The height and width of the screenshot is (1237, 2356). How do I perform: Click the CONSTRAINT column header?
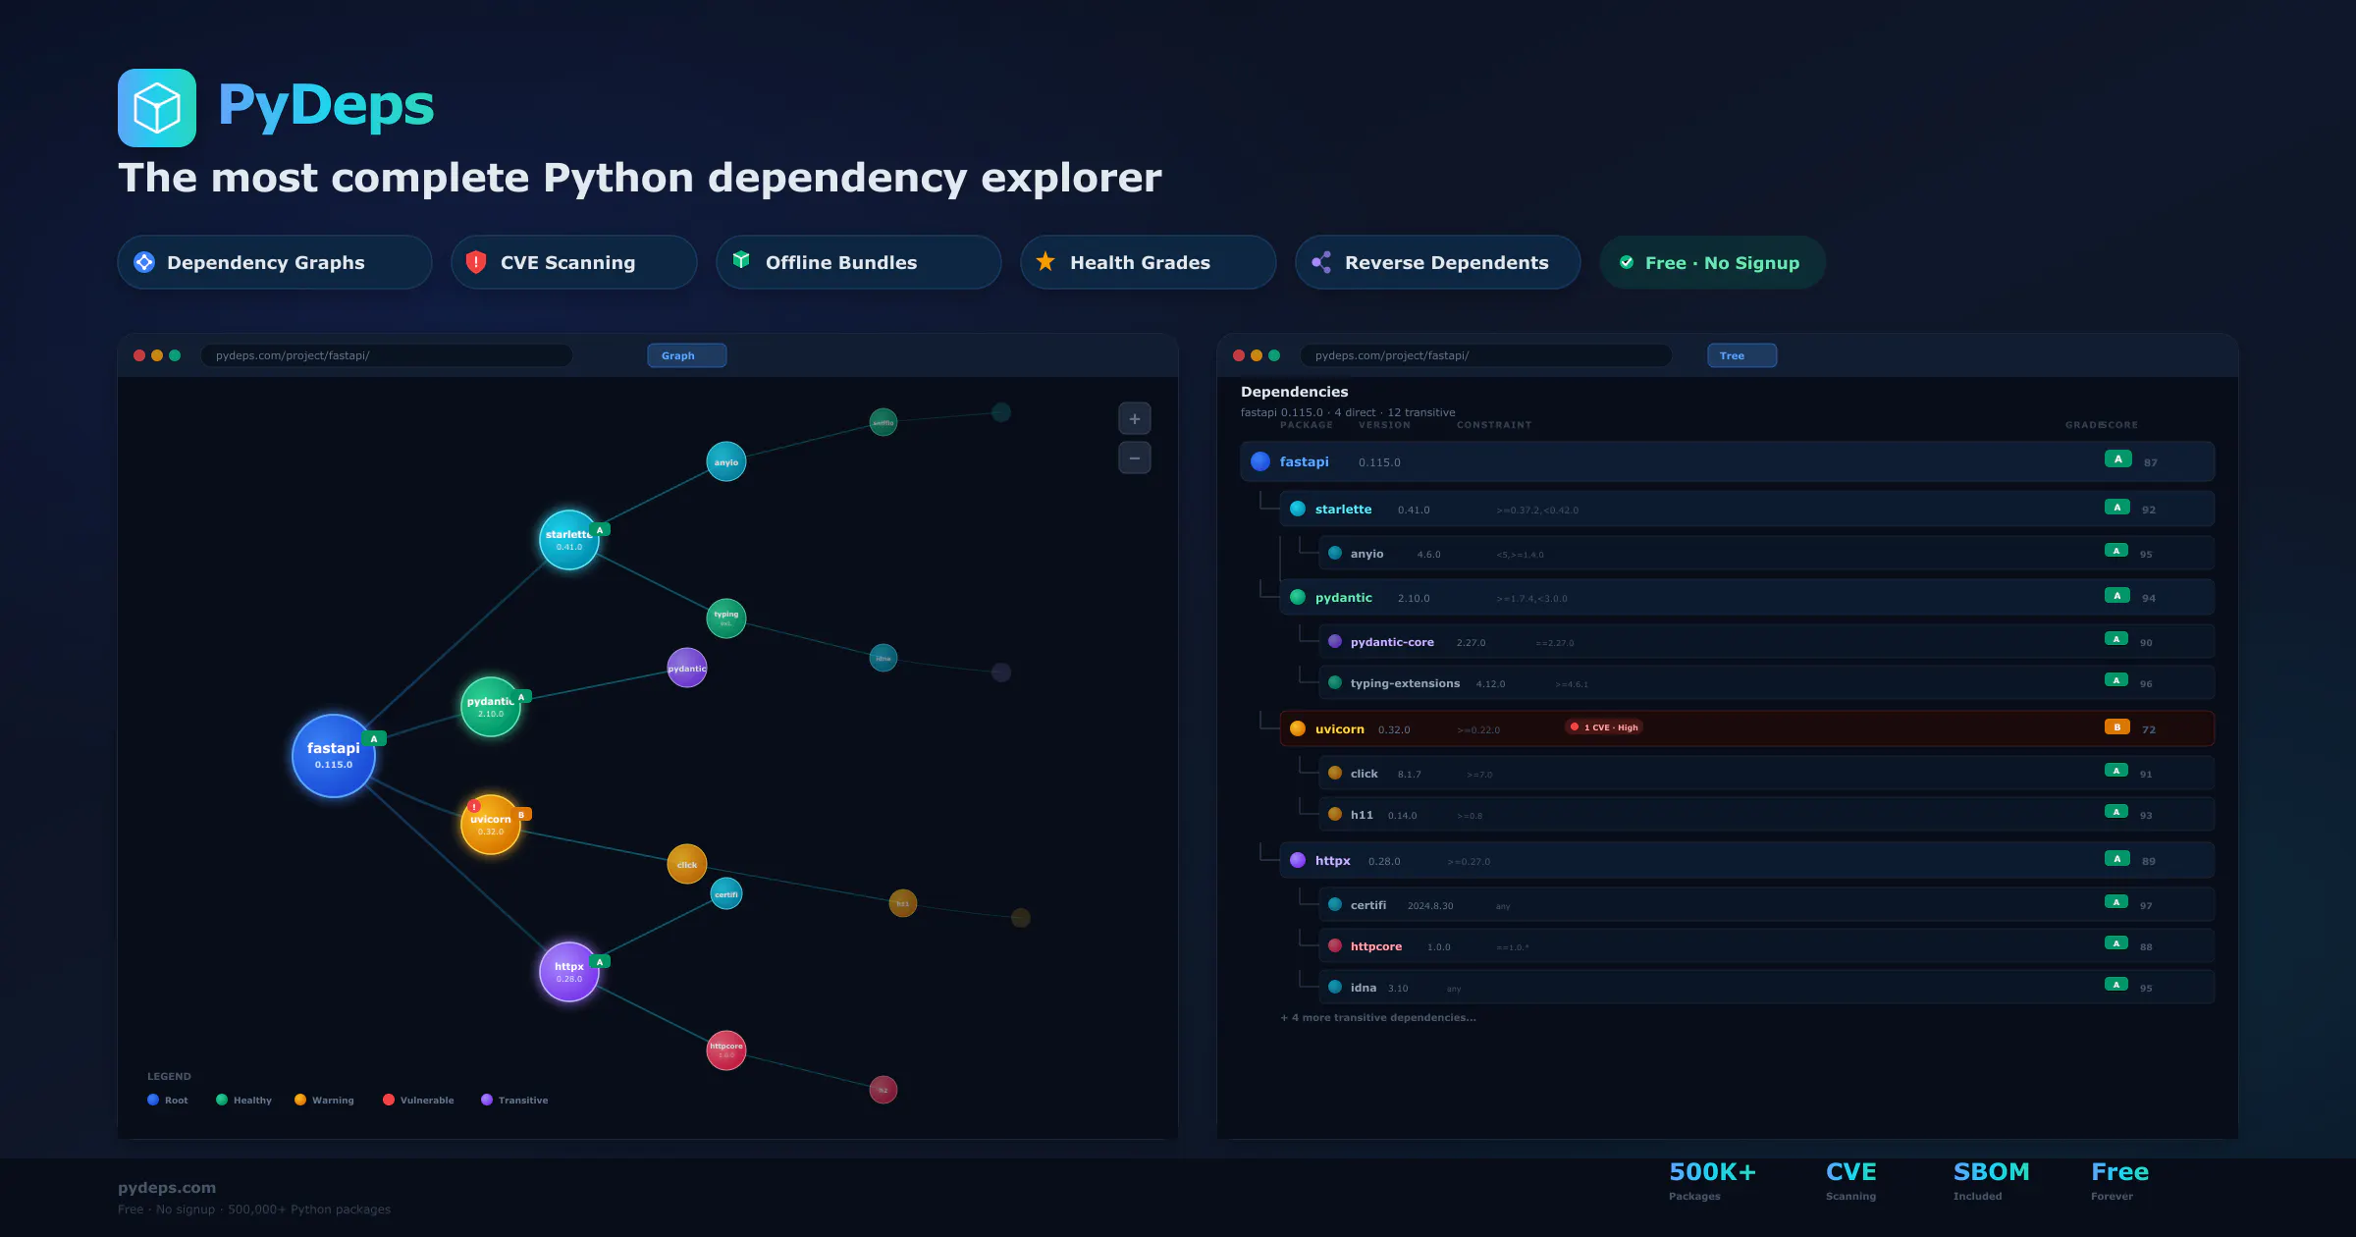point(1494,425)
